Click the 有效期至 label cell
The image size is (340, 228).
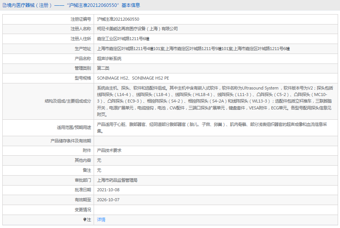[48, 200]
